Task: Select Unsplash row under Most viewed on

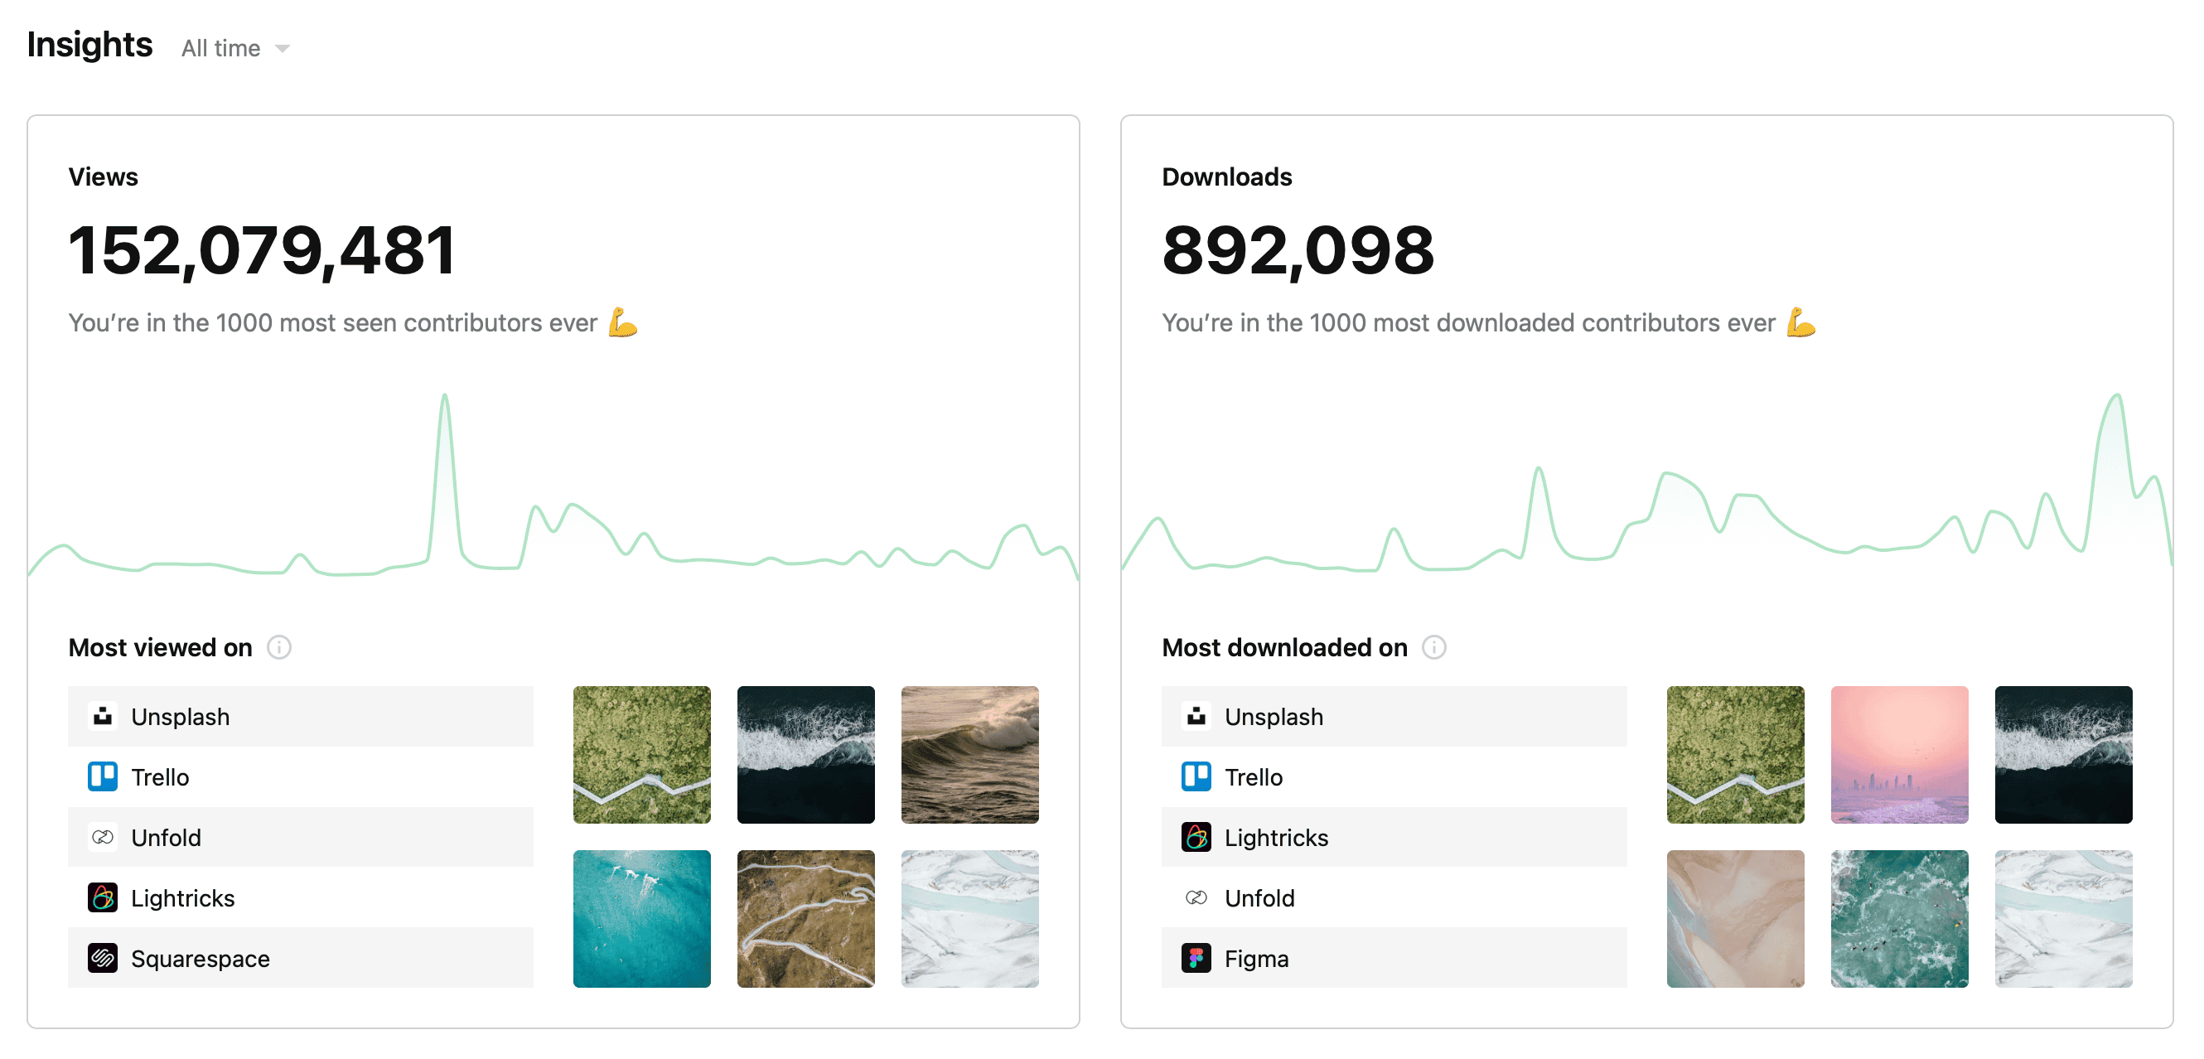Action: (300, 716)
